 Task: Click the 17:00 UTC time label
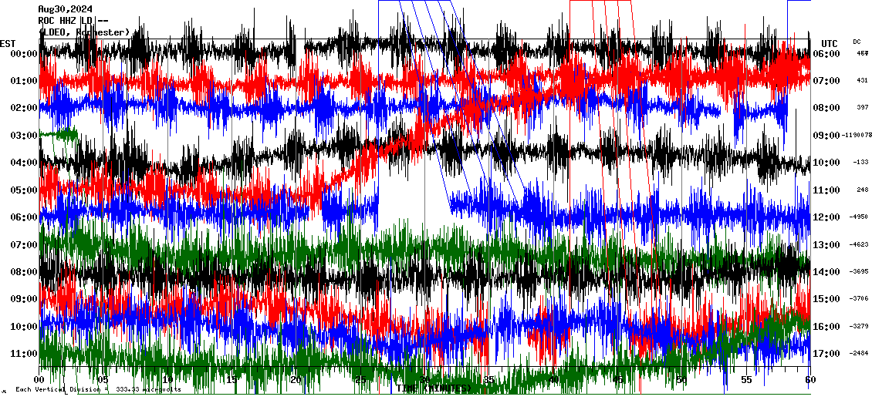coord(826,354)
